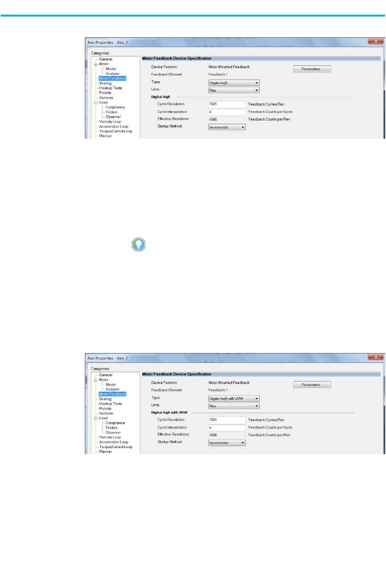Select Load category in Digital AqB dialog

coord(103,103)
